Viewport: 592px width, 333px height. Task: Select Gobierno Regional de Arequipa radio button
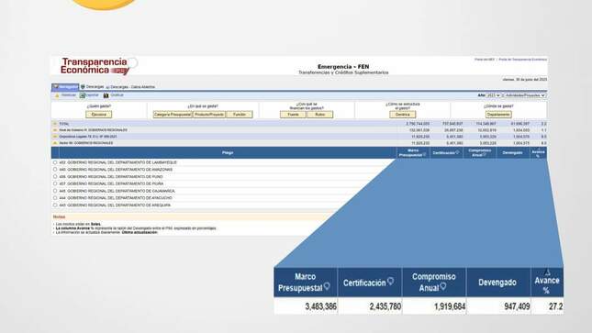pos(55,205)
